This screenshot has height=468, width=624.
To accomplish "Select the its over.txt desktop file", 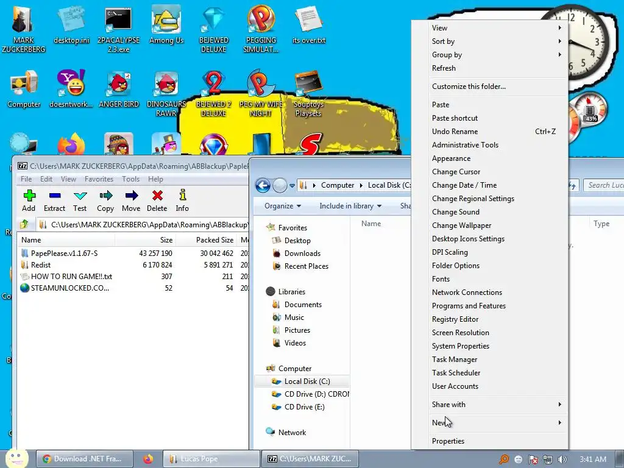I will [x=309, y=24].
